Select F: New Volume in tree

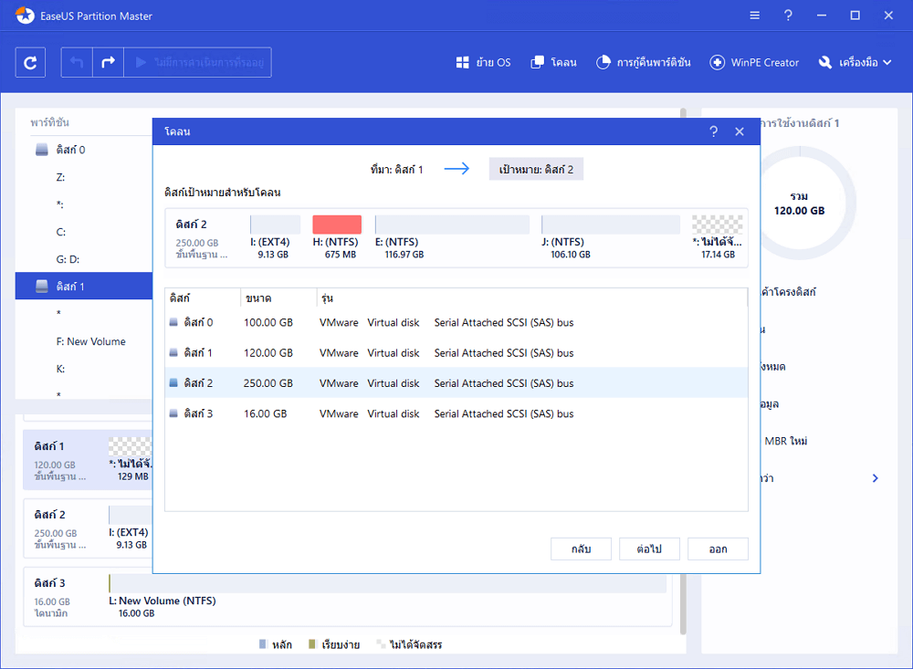coord(90,341)
